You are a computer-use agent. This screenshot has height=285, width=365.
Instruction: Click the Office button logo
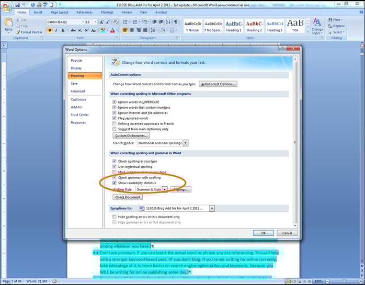click(x=6, y=6)
